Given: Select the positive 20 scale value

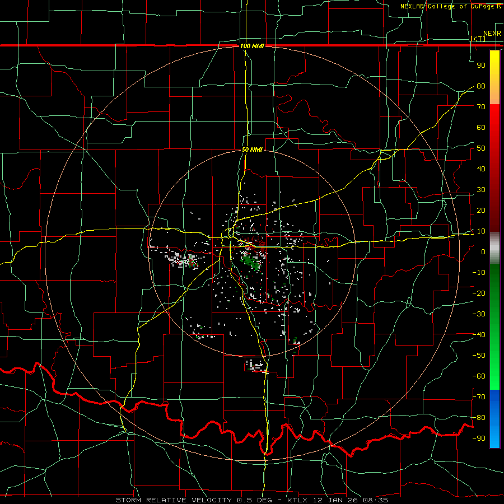Looking at the screenshot, I should tap(481, 211).
